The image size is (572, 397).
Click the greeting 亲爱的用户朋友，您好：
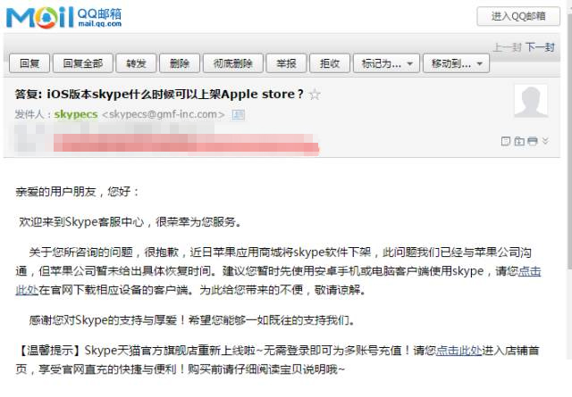pyautogui.click(x=78, y=192)
